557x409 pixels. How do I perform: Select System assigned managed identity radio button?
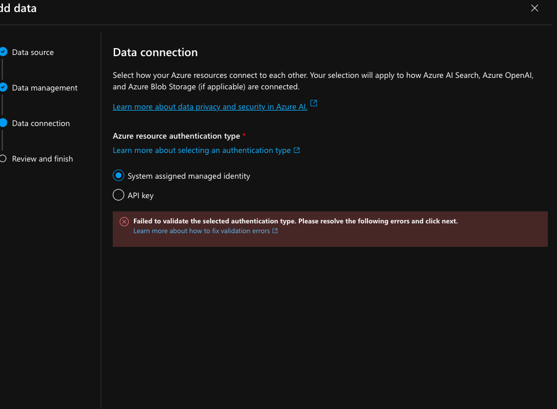(118, 176)
